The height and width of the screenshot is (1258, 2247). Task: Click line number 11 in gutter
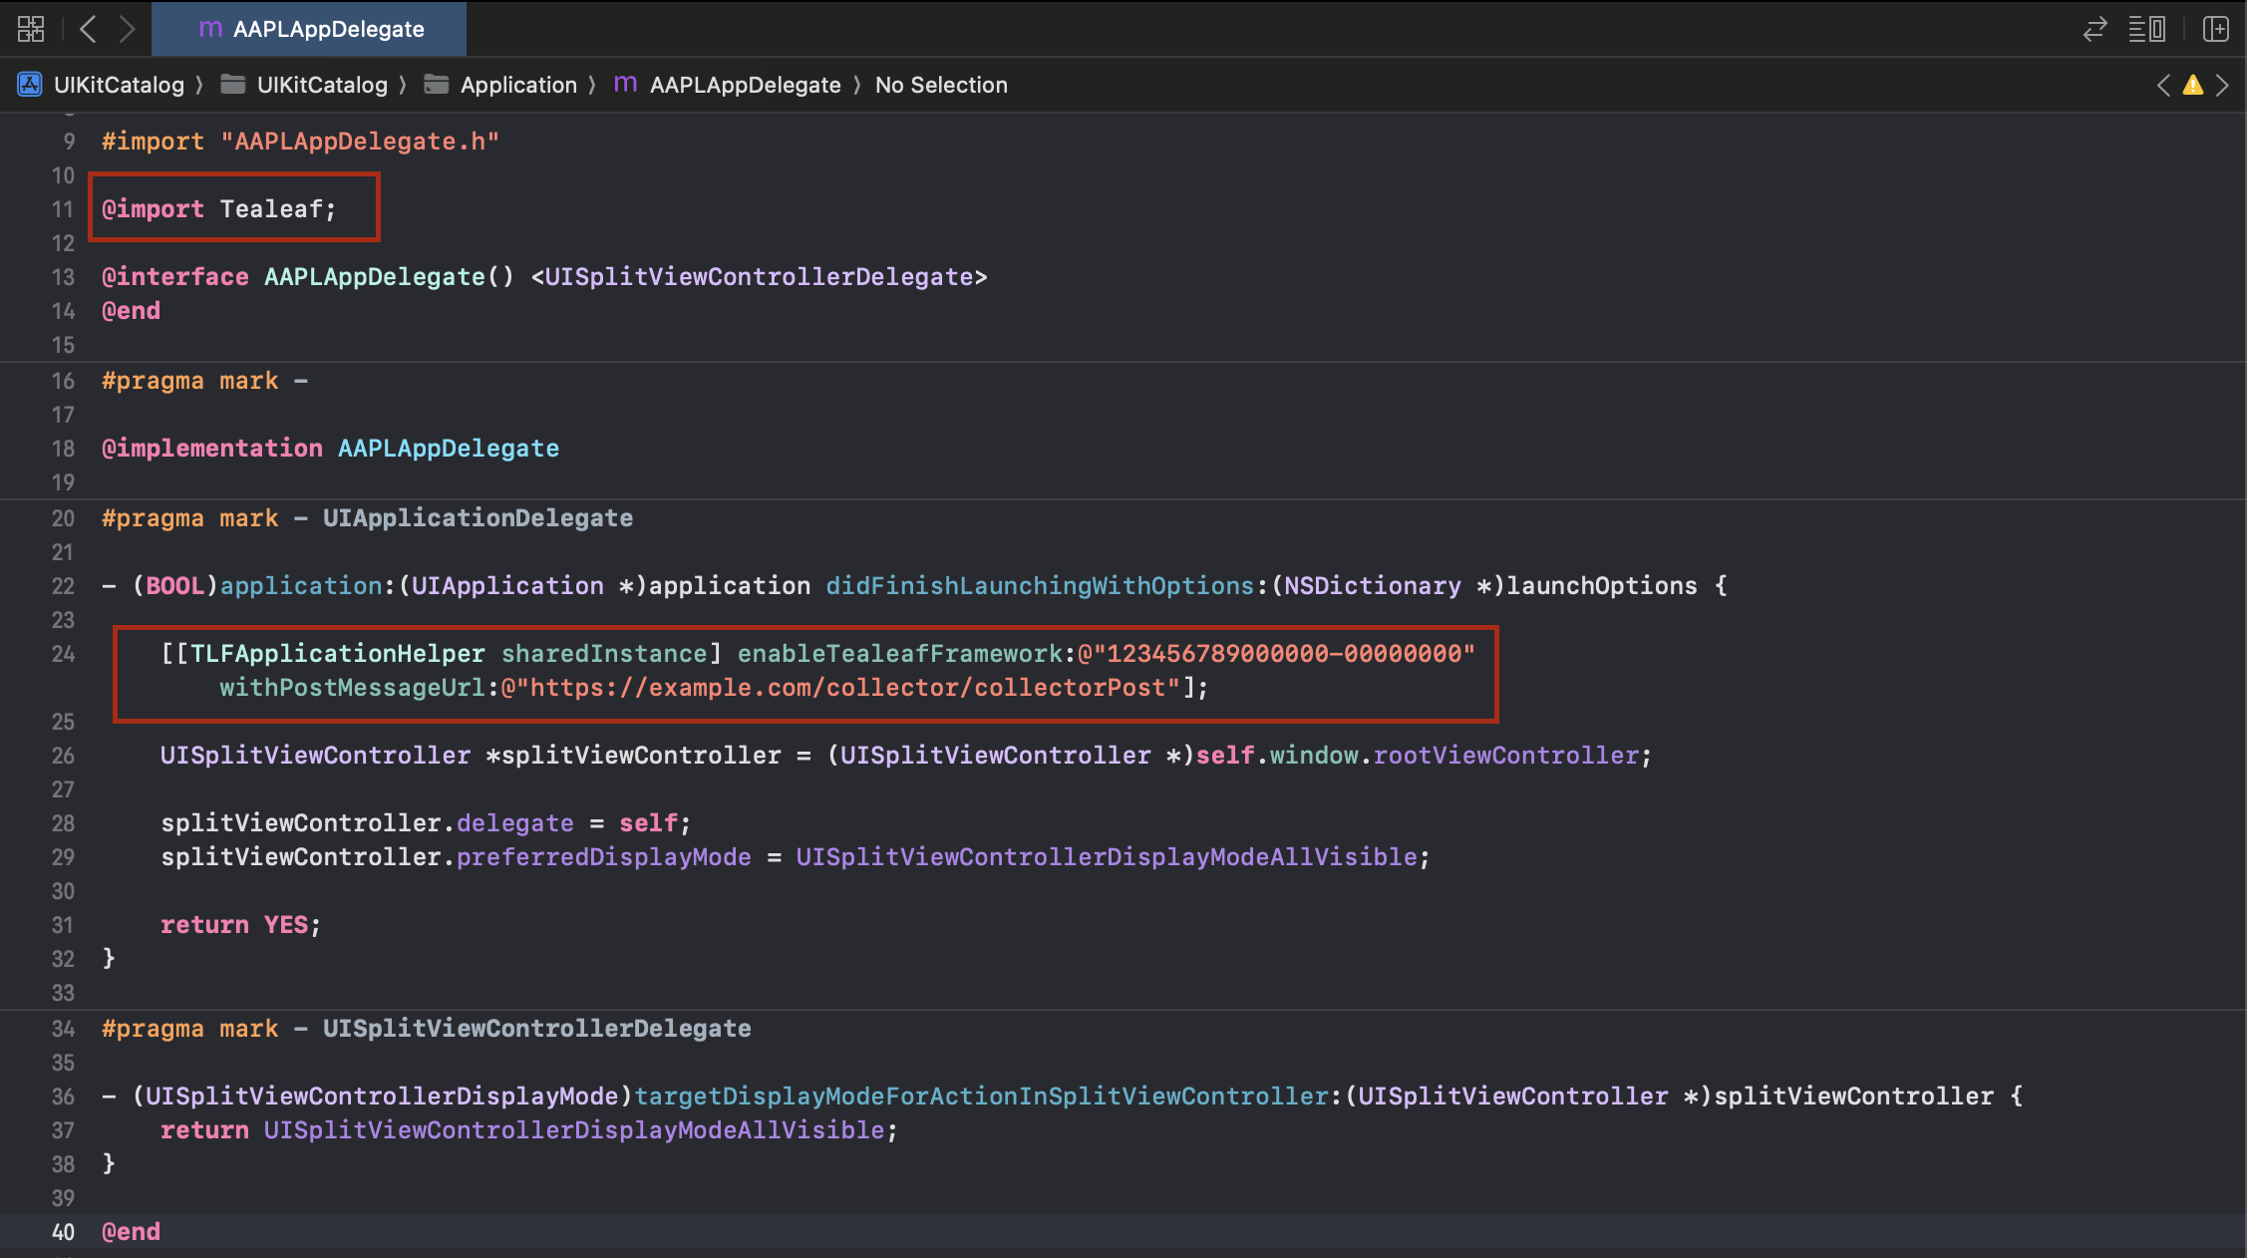coord(63,209)
